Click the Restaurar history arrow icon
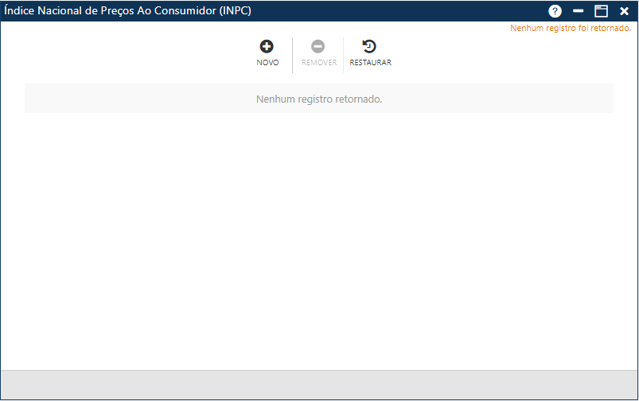639x401 pixels. [x=370, y=47]
